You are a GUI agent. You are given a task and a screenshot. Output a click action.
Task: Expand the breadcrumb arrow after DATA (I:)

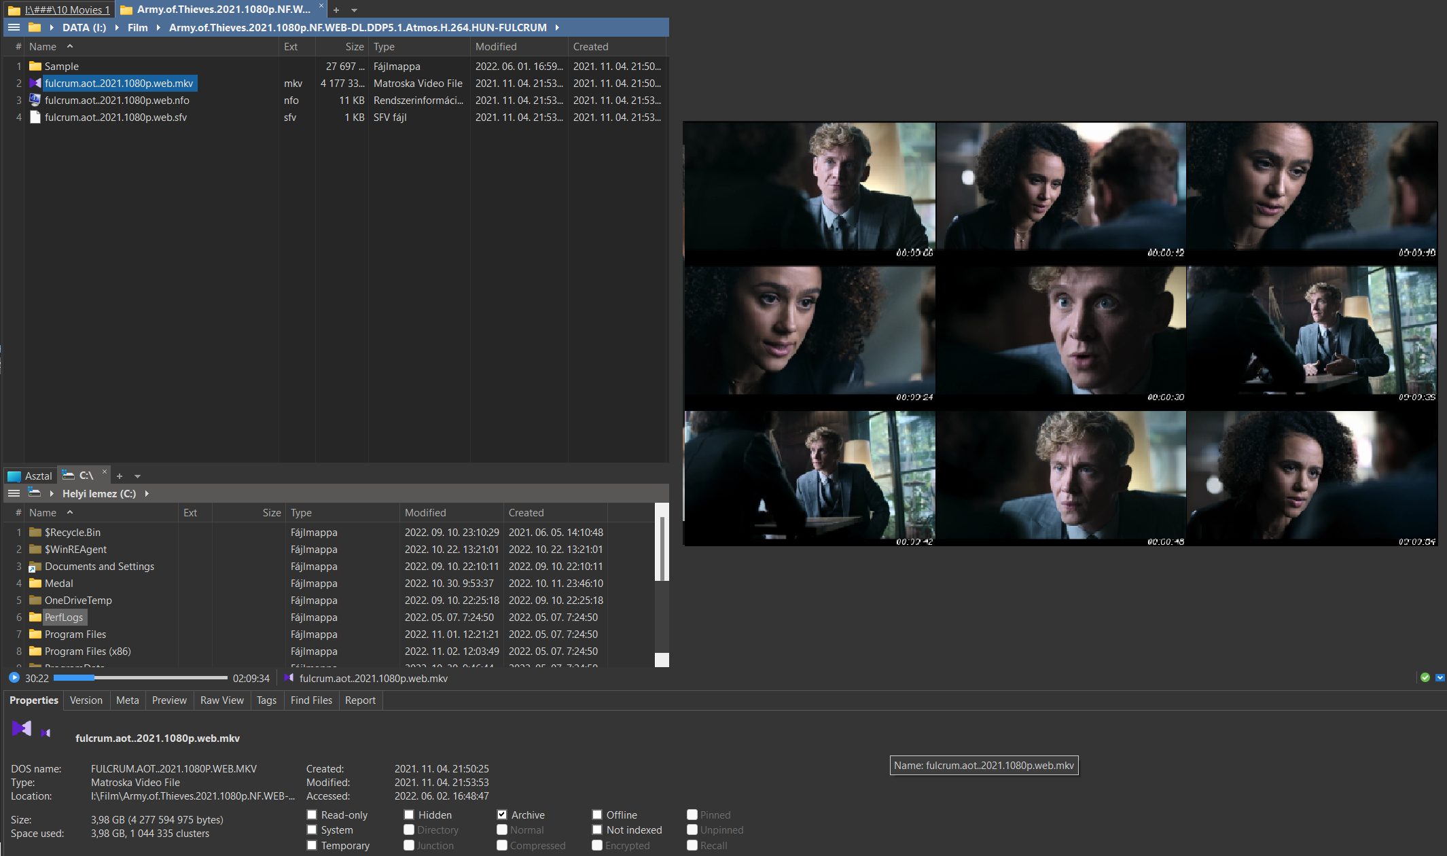[x=117, y=28]
